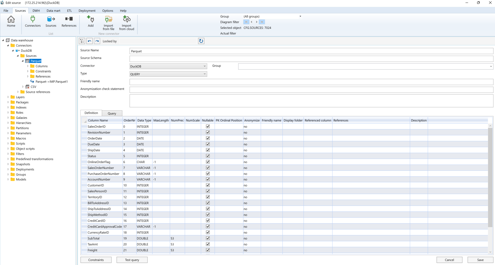Image resolution: width=495 pixels, height=265 pixels.
Task: Click diagram filter last (>>) button
Action: (x=262, y=22)
